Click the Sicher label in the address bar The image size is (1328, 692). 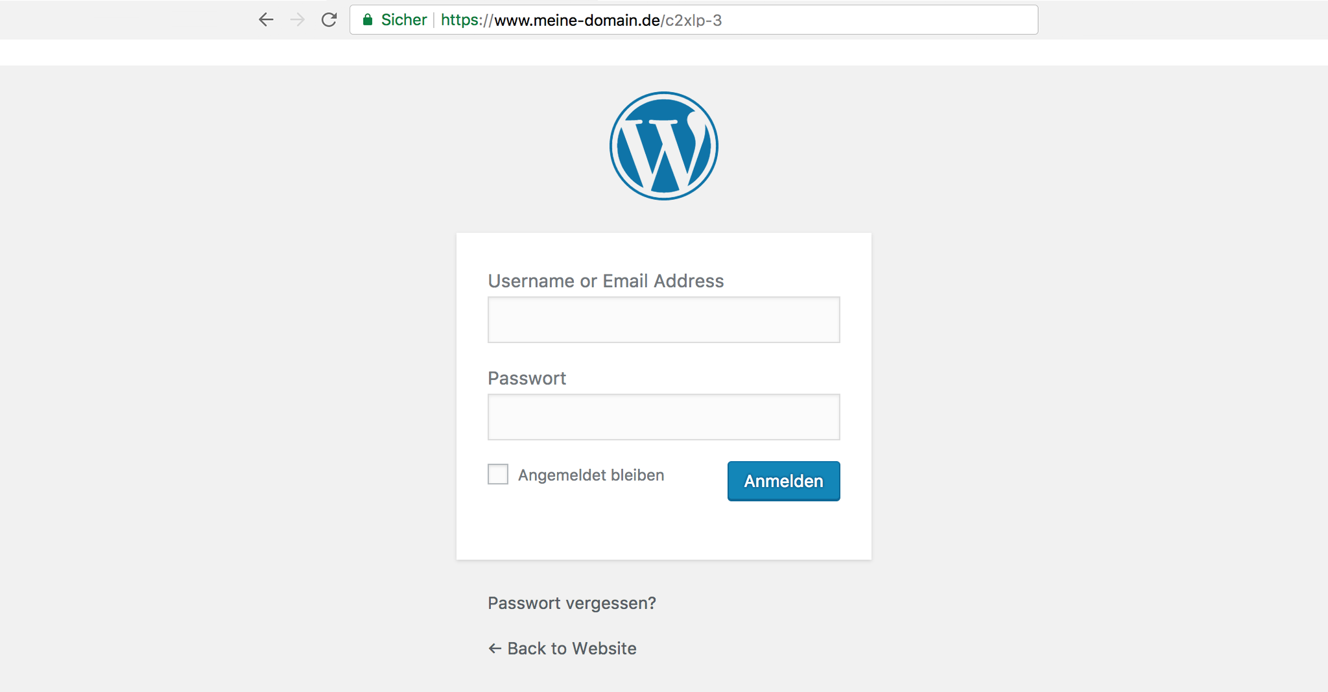403,19
